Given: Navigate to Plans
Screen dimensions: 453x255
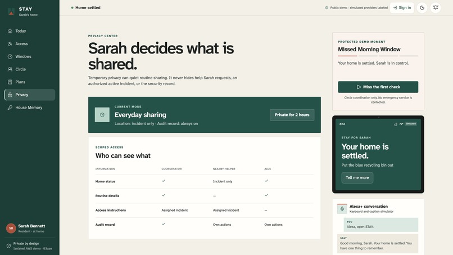Looking at the screenshot, I should point(30,82).
